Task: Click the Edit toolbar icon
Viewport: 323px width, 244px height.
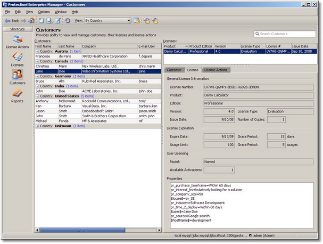Action: pos(57,21)
